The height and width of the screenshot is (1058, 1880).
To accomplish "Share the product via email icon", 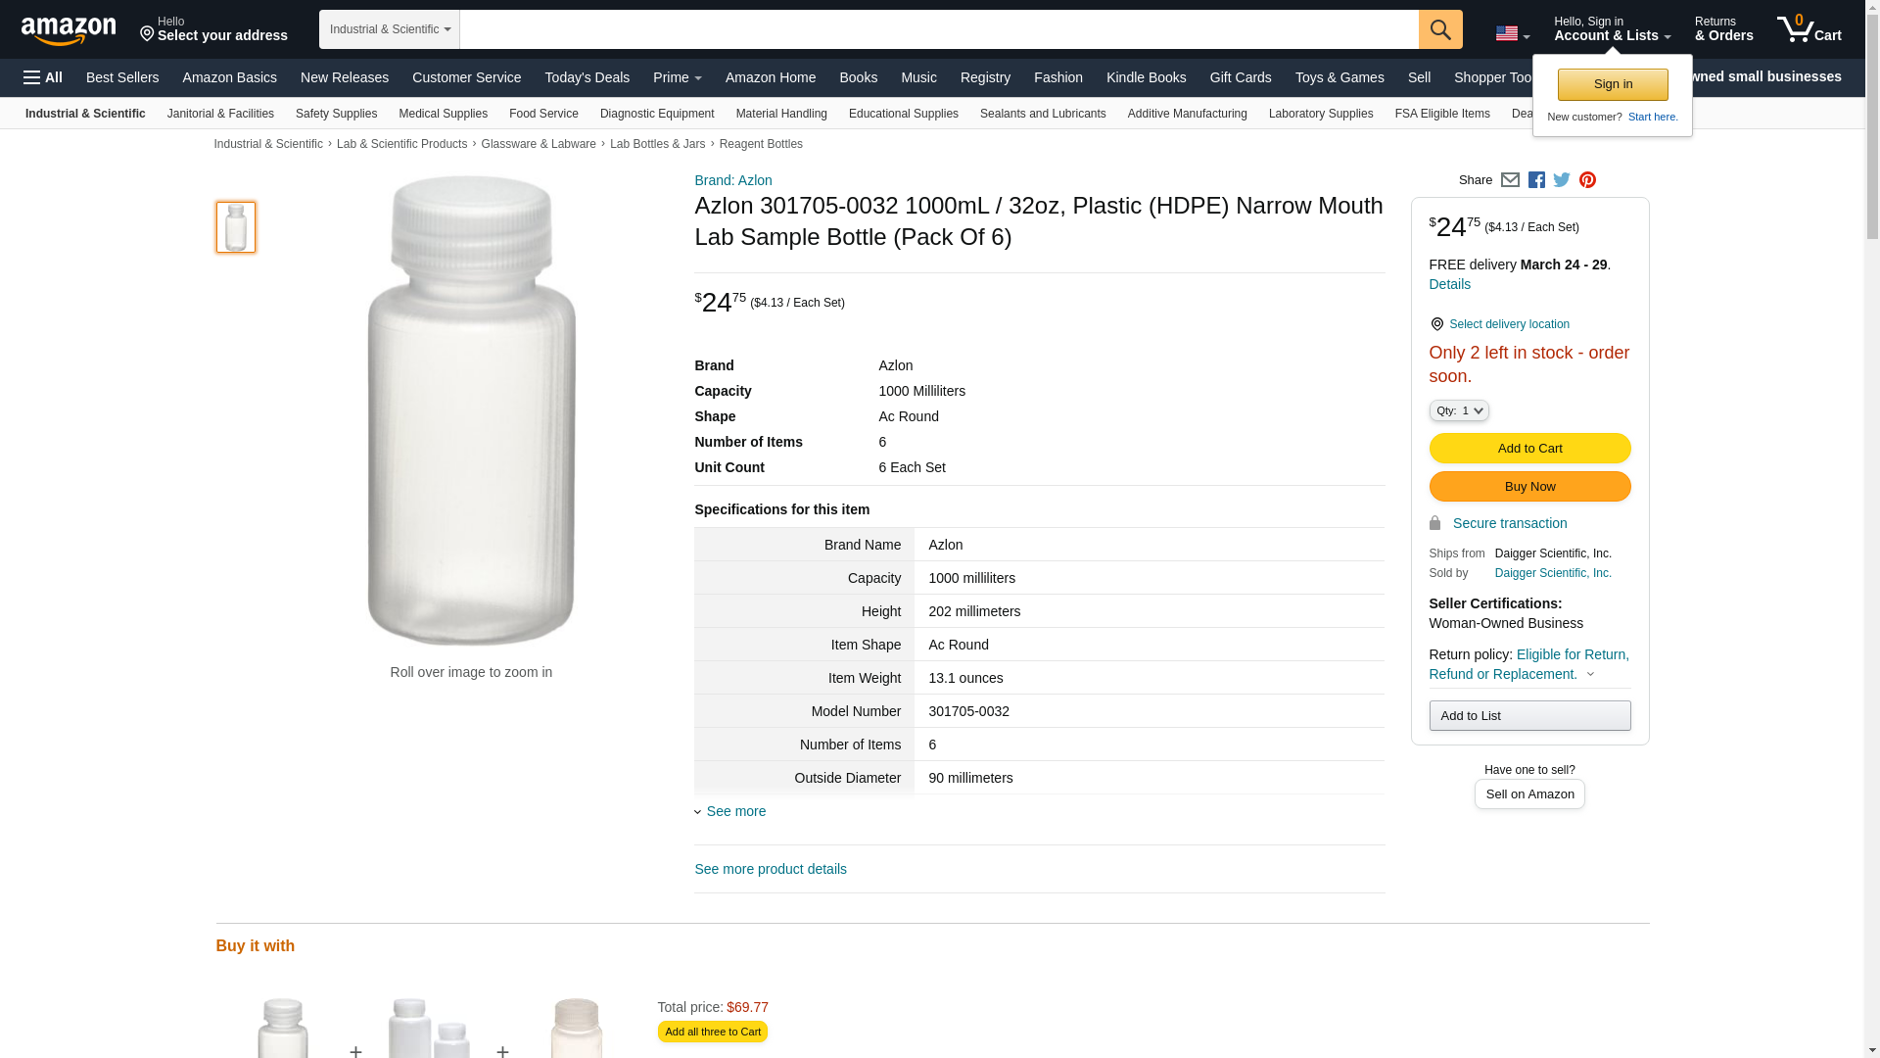I will tap(1510, 180).
